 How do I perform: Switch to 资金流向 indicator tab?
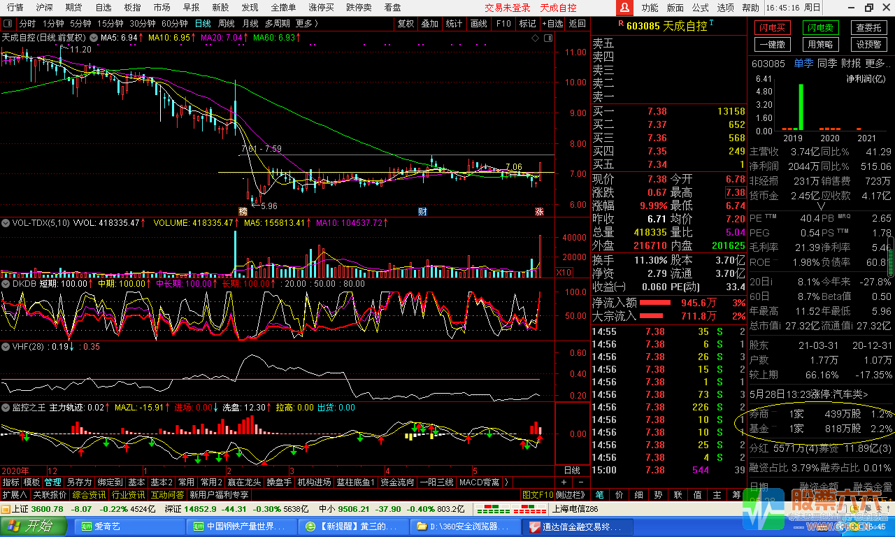(x=397, y=482)
